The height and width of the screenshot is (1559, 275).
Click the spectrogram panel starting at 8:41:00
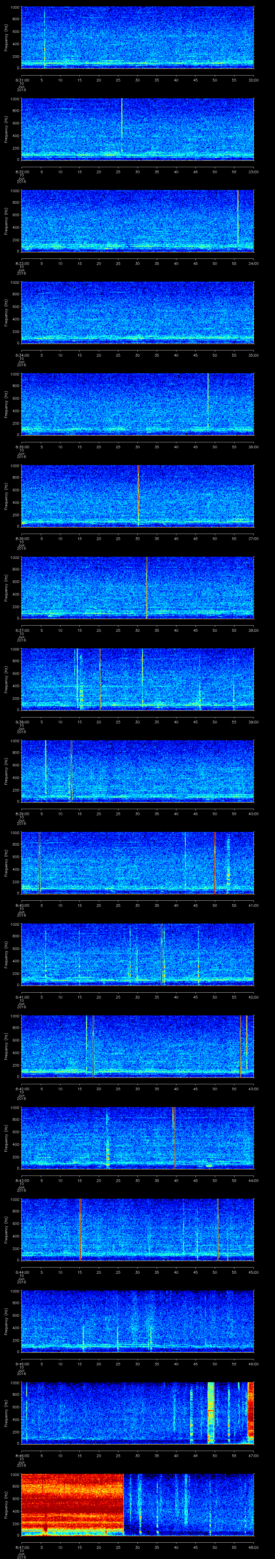pyautogui.click(x=137, y=954)
